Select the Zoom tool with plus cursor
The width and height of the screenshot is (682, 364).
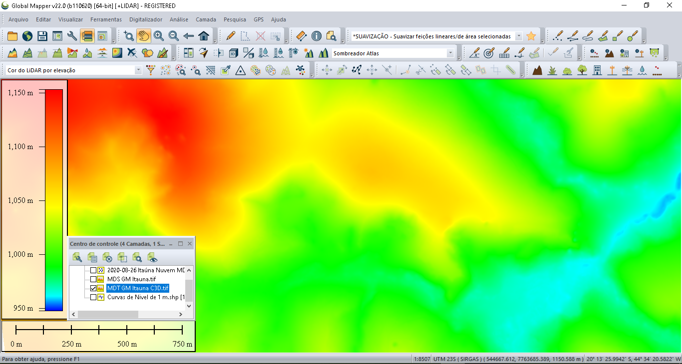pos(129,36)
